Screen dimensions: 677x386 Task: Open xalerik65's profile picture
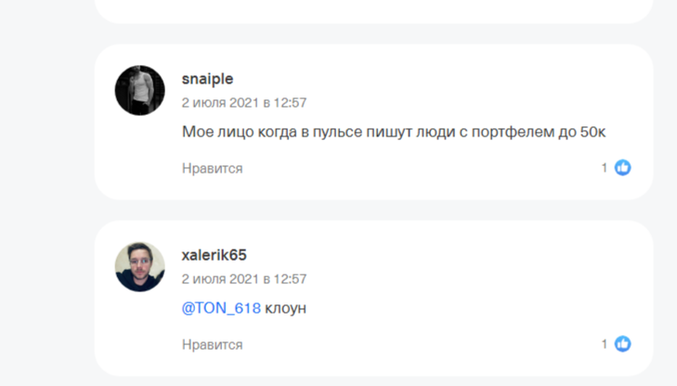coord(139,266)
